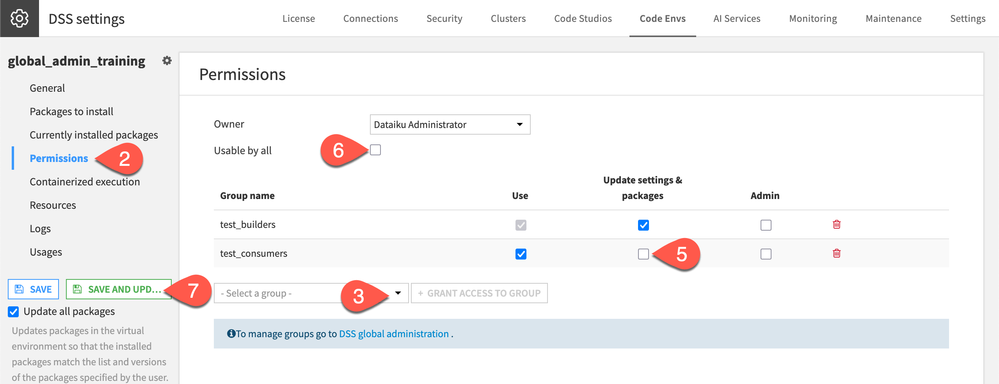Open the Code Studios tab

click(583, 18)
